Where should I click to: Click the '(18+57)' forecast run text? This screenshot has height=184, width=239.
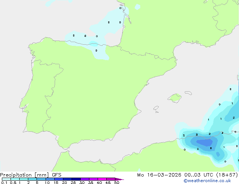click(x=227, y=175)
